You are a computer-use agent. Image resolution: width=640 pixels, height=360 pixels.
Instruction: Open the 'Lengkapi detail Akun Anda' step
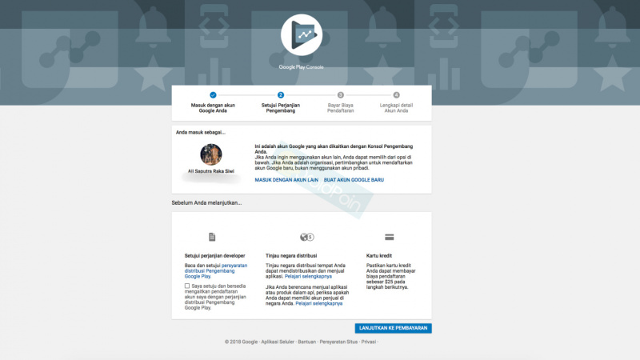tap(396, 108)
